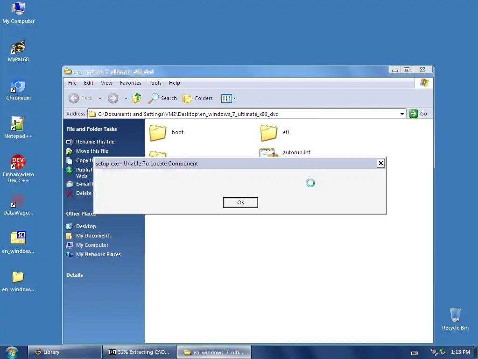Click the Windows flag logo in Explorer
Image resolution: width=478 pixels, height=359 pixels.
pos(424,83)
